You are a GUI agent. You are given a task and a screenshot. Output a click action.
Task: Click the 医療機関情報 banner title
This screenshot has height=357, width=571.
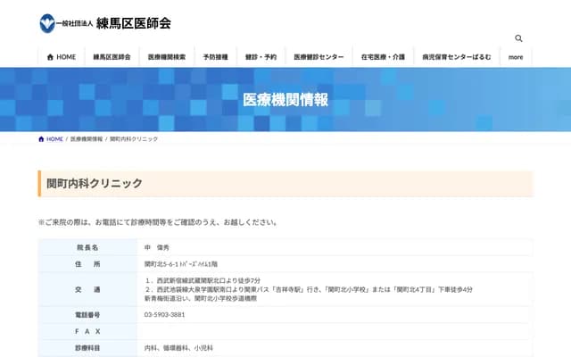coord(285,99)
